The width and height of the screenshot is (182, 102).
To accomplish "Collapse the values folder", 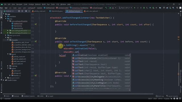I will [8, 68].
